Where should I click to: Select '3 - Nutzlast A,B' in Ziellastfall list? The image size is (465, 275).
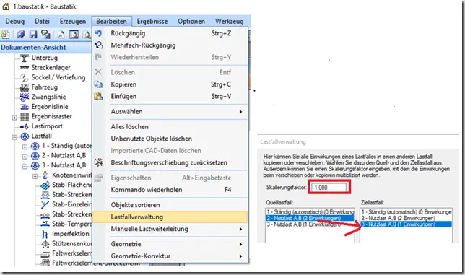(x=407, y=224)
